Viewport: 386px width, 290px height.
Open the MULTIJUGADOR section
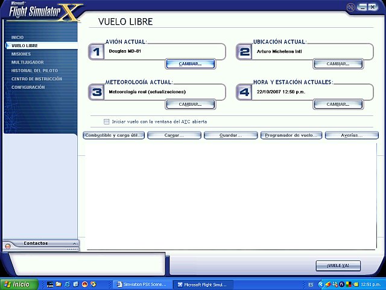point(27,62)
